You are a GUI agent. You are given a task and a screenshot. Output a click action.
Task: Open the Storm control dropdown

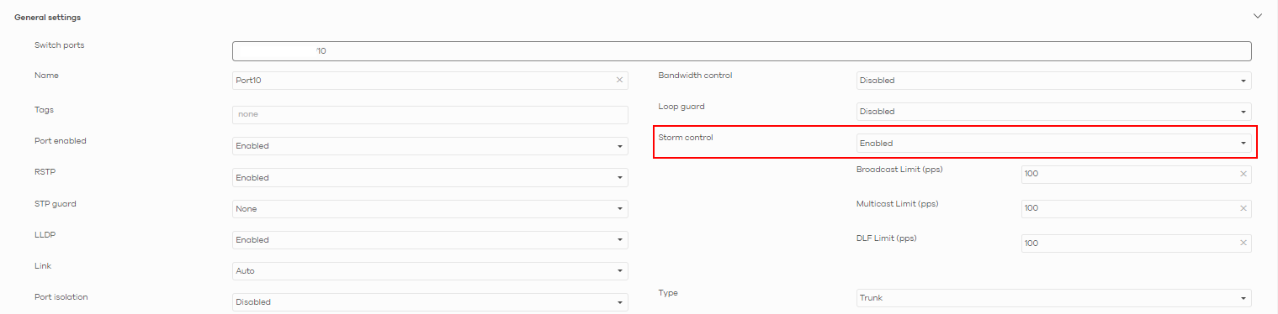coord(1053,143)
